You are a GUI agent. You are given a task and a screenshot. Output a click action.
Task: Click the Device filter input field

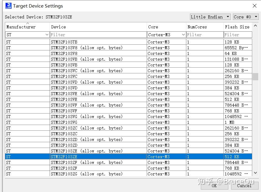pyautogui.click(x=98, y=34)
